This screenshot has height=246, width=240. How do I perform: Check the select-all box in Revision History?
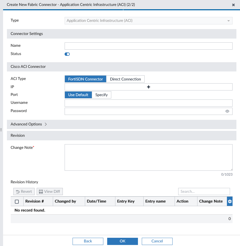coord(17,201)
